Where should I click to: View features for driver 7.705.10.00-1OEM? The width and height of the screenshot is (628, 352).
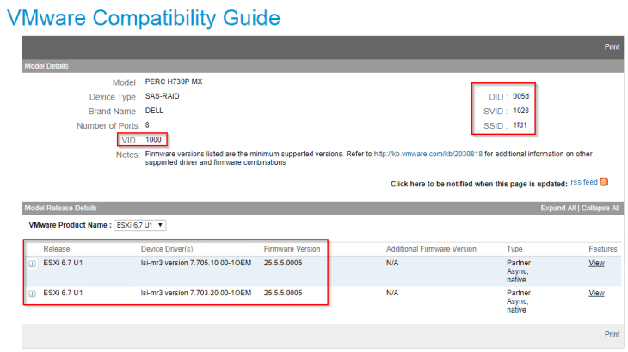pyautogui.click(x=596, y=263)
